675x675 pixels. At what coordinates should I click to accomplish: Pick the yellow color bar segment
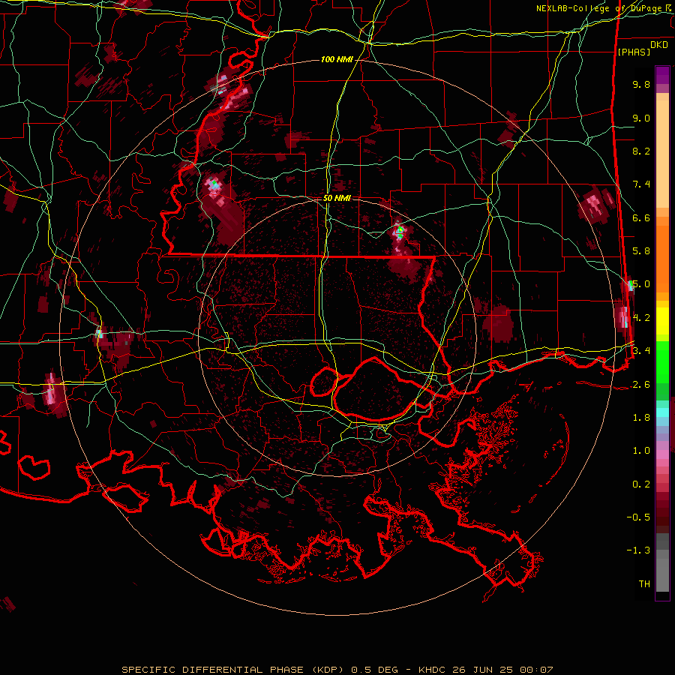click(x=662, y=321)
